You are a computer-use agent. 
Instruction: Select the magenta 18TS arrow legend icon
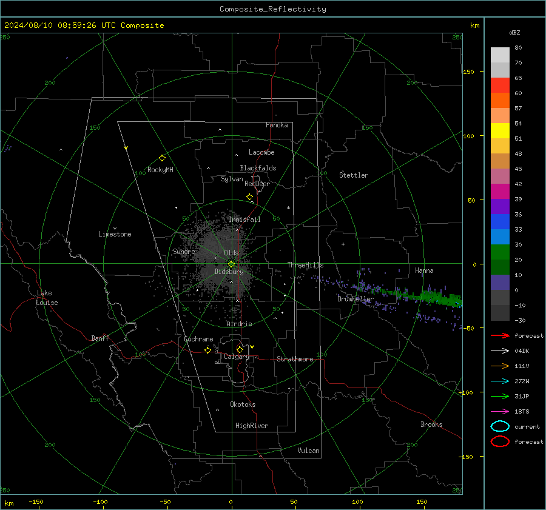500,412
